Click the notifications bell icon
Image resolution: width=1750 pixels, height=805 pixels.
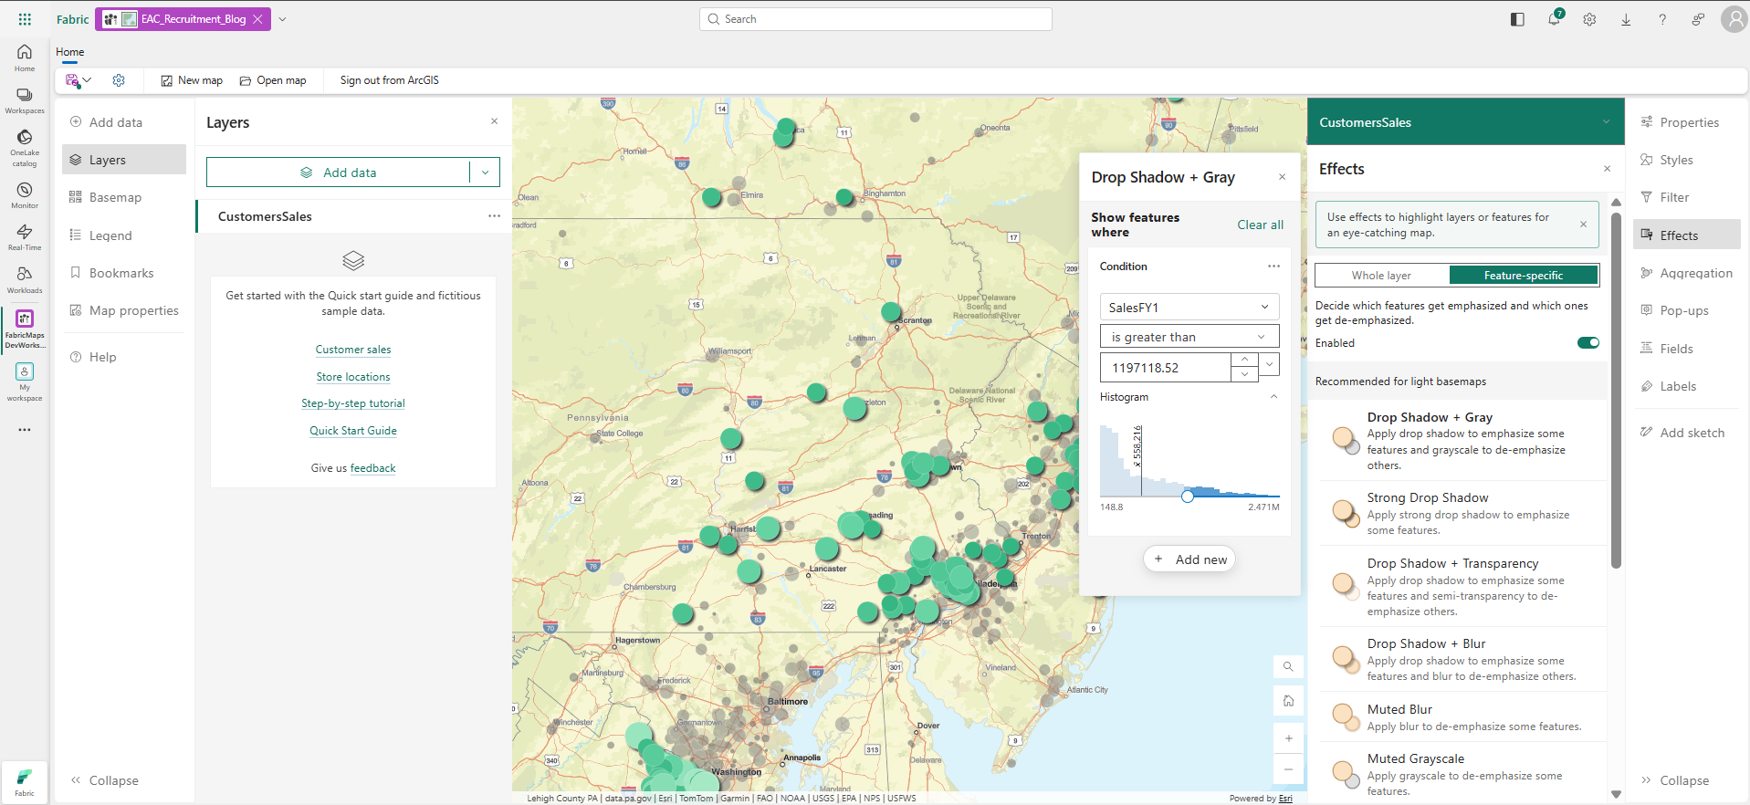pos(1555,19)
